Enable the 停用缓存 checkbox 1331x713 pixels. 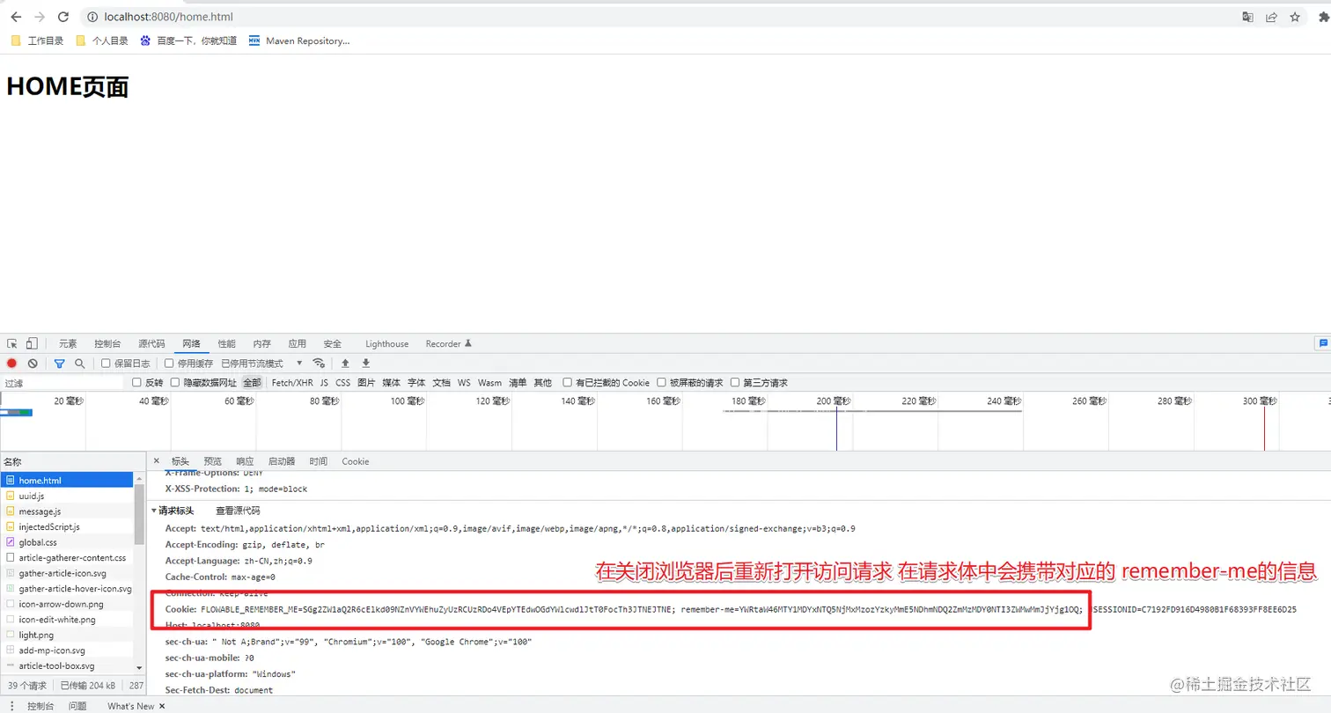pos(169,364)
